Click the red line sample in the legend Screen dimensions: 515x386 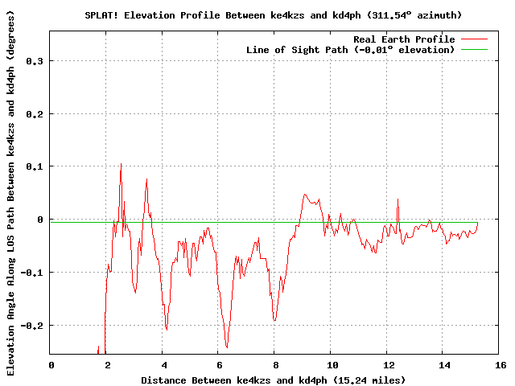point(474,39)
